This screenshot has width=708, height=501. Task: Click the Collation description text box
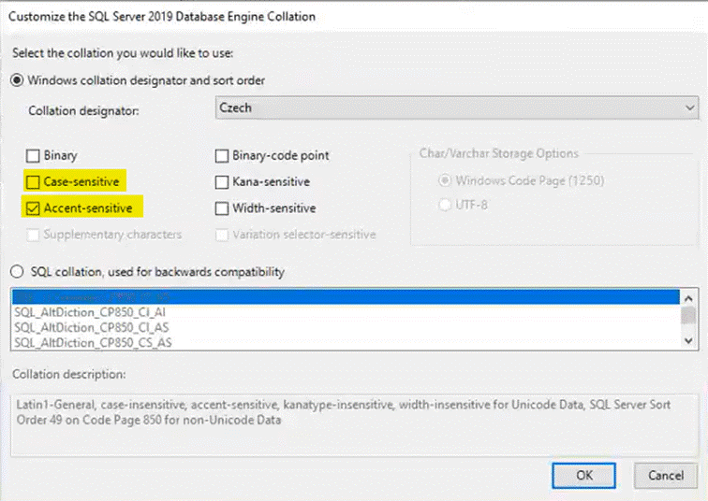point(354,425)
